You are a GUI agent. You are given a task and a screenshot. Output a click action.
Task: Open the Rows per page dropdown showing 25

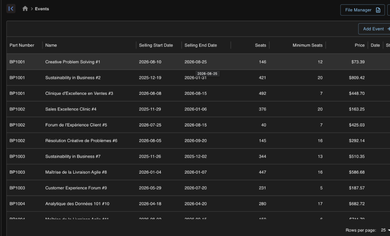(385, 230)
